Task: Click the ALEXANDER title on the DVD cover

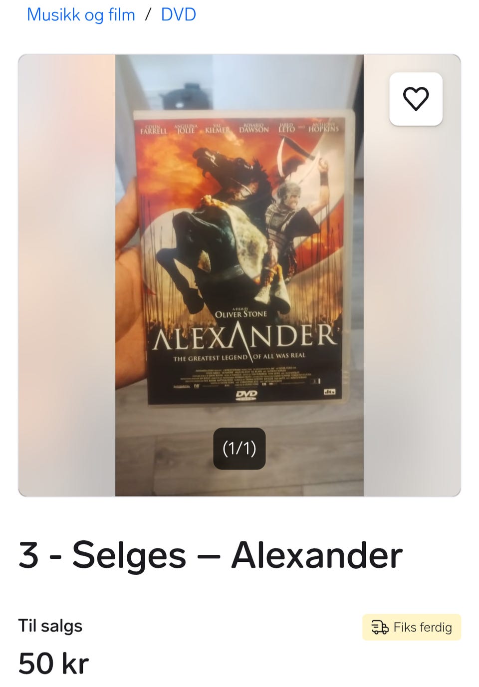Action: click(244, 336)
